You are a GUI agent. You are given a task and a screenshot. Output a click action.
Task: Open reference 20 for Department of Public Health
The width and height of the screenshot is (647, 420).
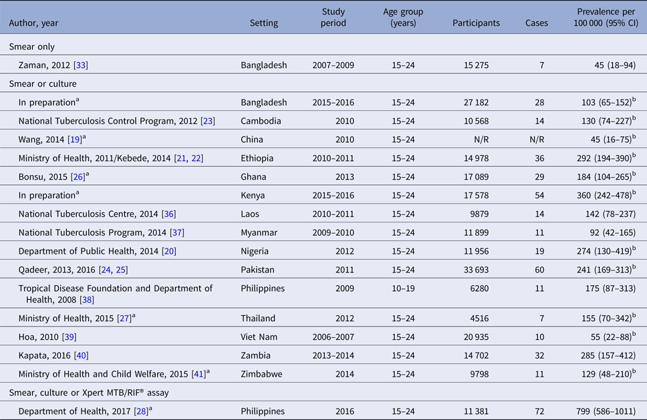click(169, 251)
